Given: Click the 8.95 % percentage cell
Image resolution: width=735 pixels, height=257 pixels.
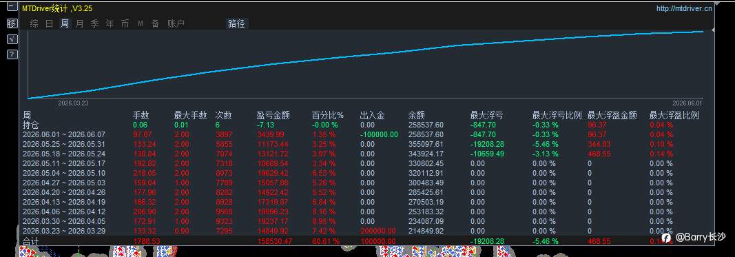Looking at the screenshot, I should coord(324,221).
